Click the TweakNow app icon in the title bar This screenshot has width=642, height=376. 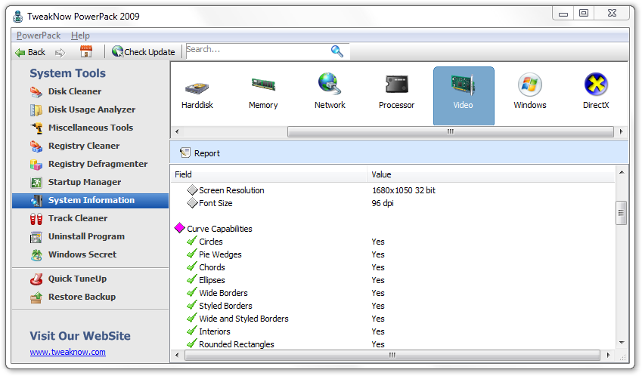click(17, 17)
